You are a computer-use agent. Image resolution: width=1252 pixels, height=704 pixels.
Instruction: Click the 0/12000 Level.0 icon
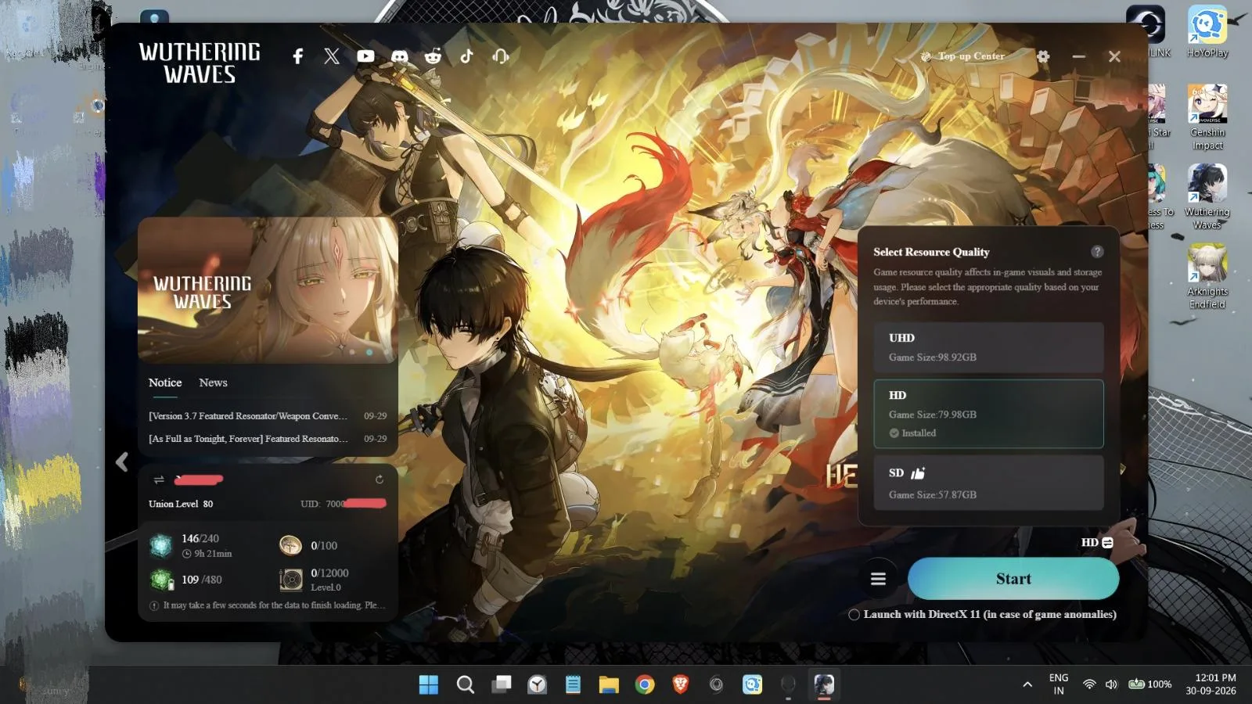[x=290, y=580]
